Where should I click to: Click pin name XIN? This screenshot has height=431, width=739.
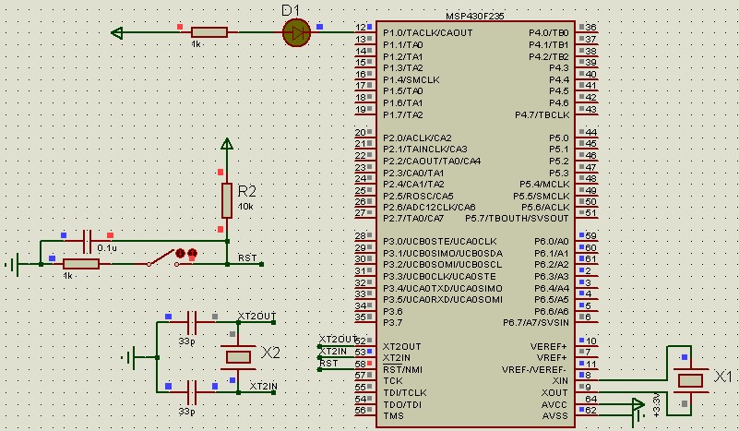tap(560, 380)
